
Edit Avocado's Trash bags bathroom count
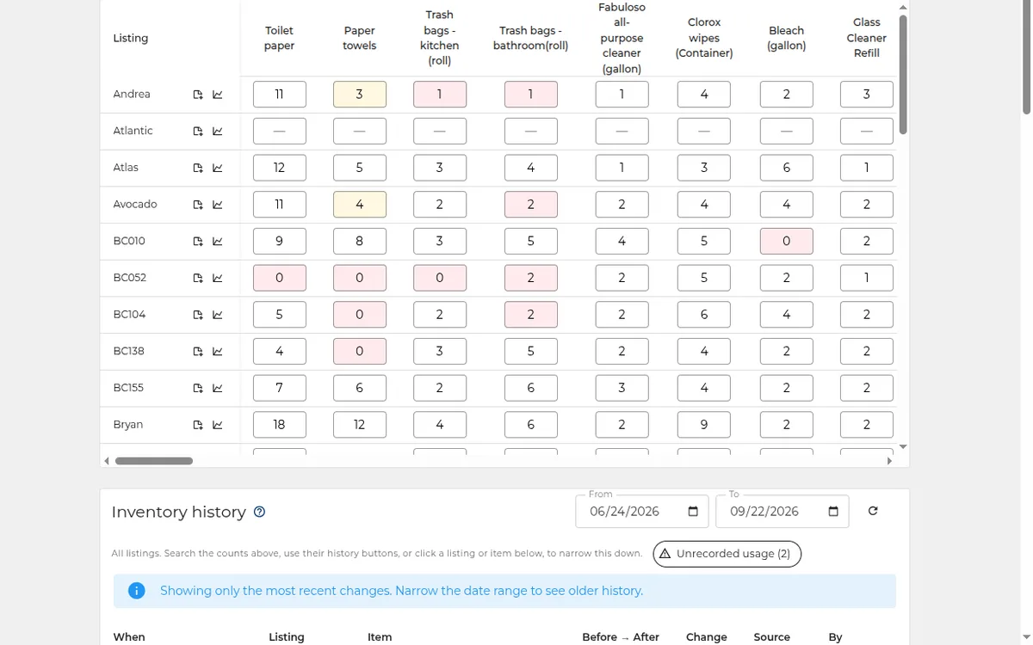click(x=531, y=205)
